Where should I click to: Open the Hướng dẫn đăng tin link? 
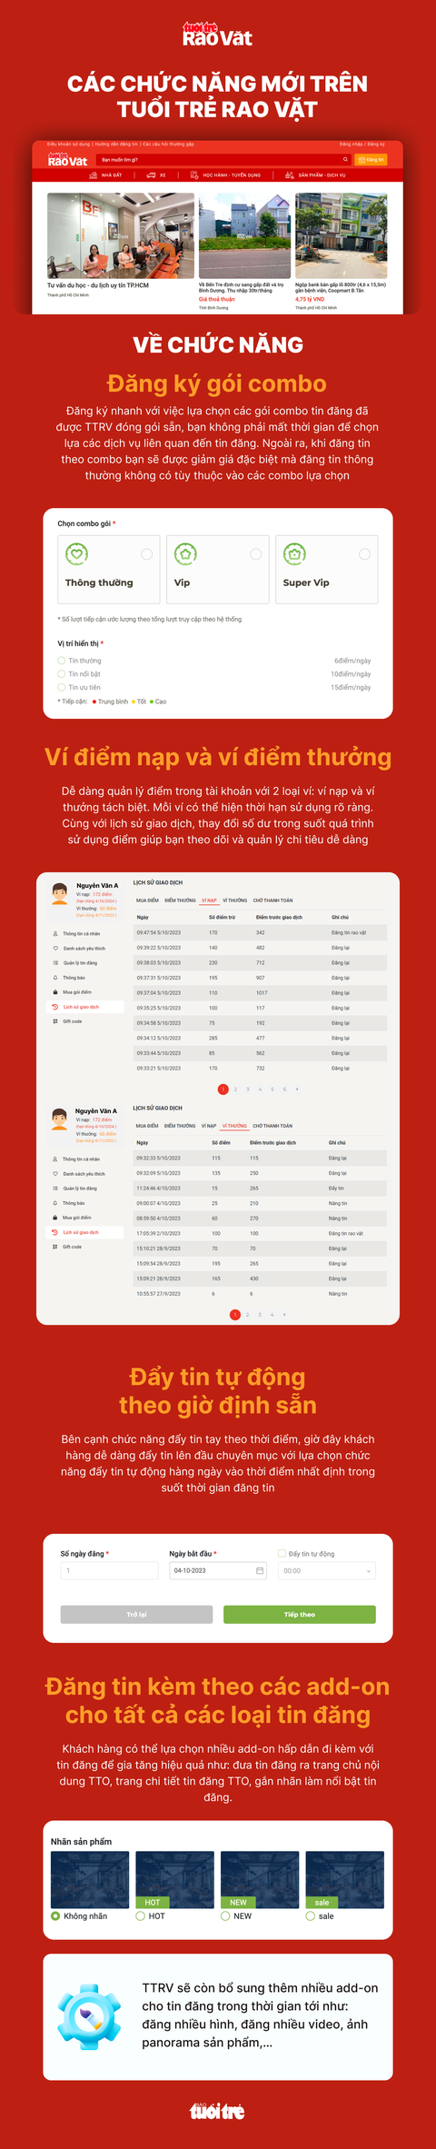116,144
